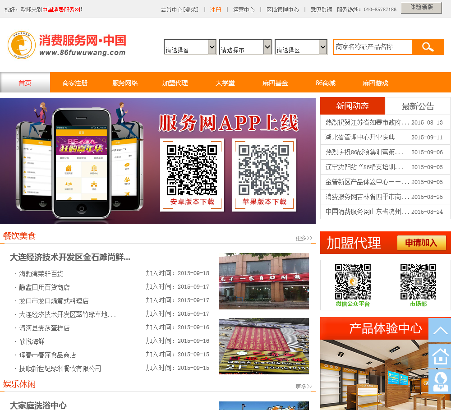Viewport: 451px width, 410px height.
Task: Open the 请选择市 city dropdown
Action: (x=245, y=47)
